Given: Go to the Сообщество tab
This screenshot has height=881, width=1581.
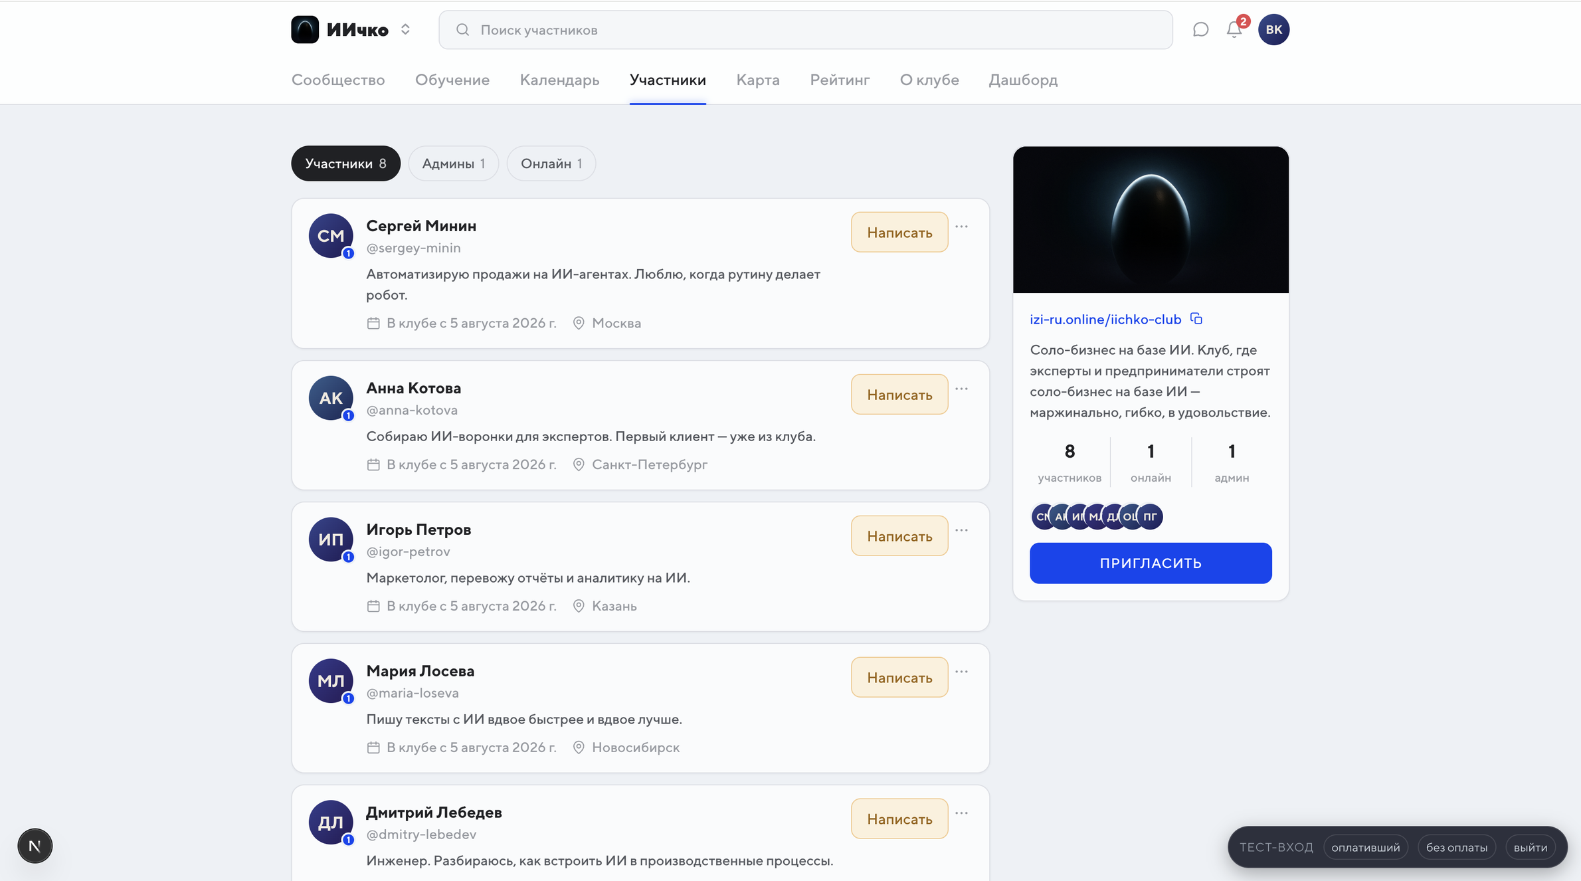Looking at the screenshot, I should tap(338, 80).
